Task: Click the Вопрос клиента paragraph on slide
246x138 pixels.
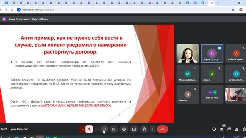Action: coord(71,84)
